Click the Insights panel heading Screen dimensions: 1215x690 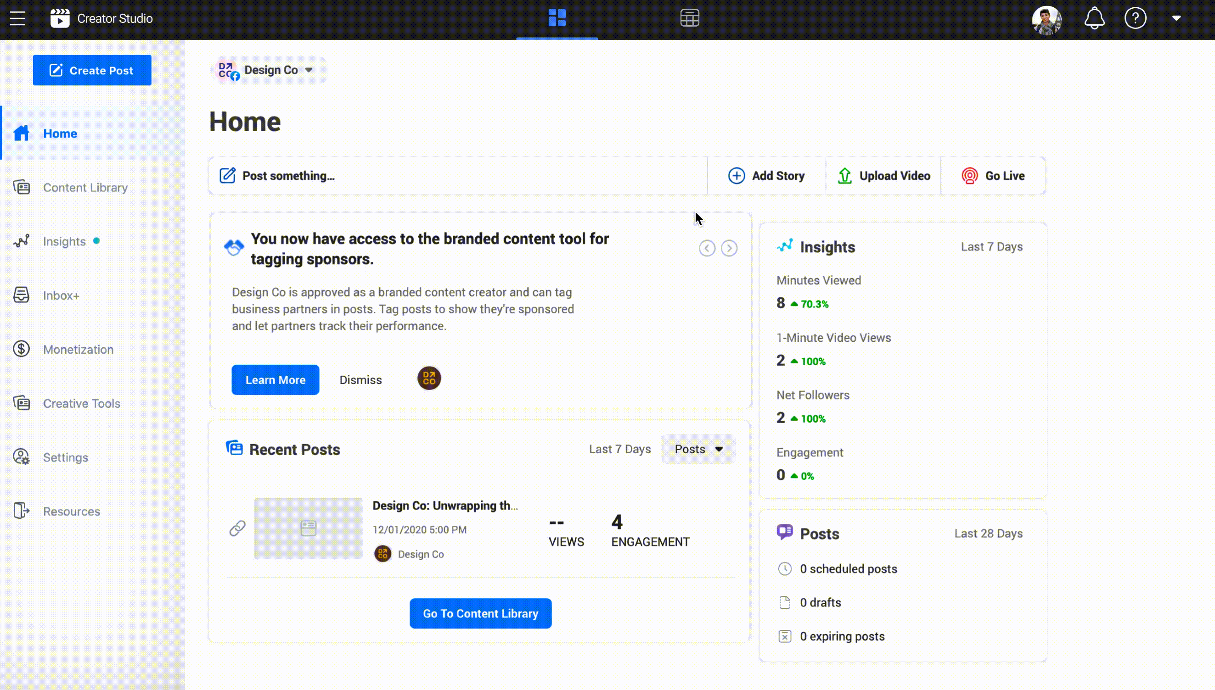pos(827,247)
